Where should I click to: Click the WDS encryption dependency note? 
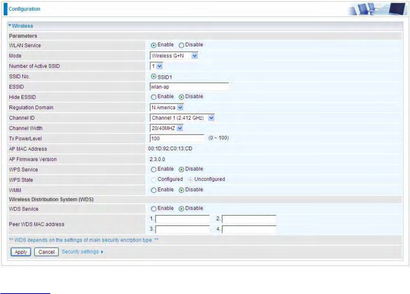point(84,240)
